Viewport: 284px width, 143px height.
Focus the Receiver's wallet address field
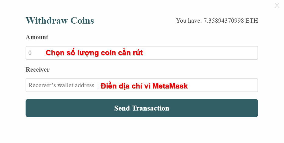point(142,85)
